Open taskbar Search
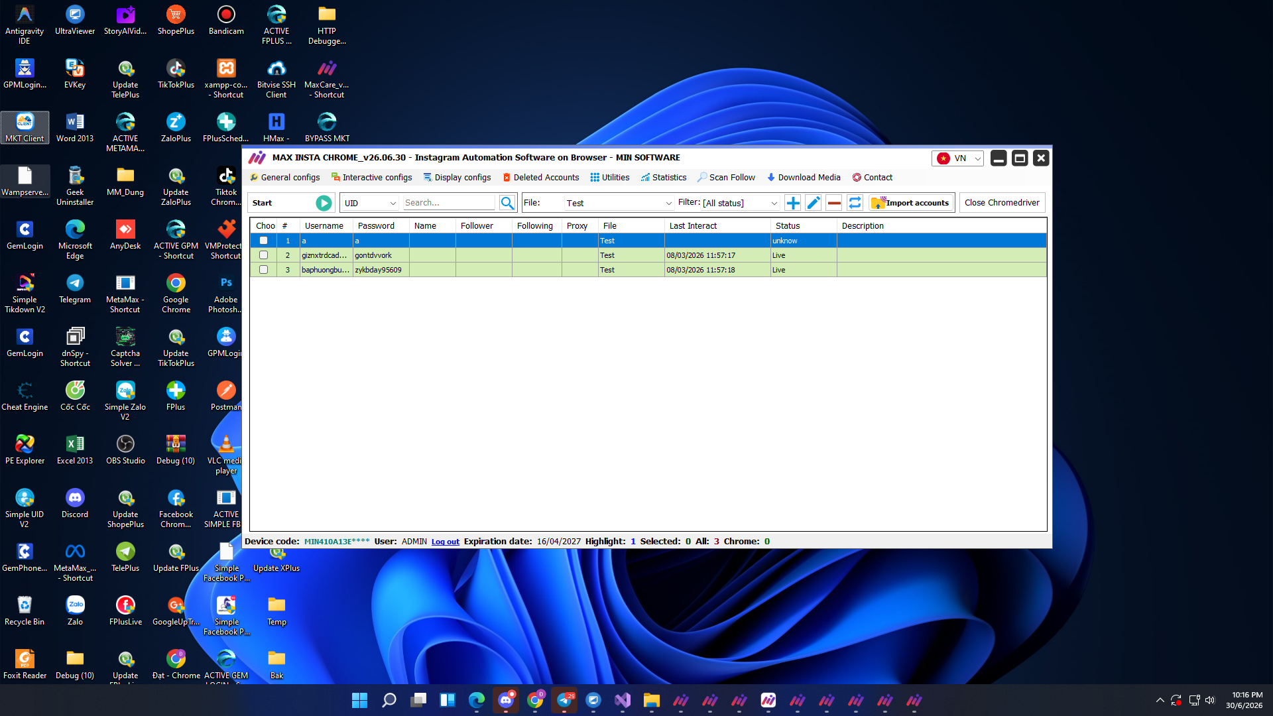 point(389,700)
